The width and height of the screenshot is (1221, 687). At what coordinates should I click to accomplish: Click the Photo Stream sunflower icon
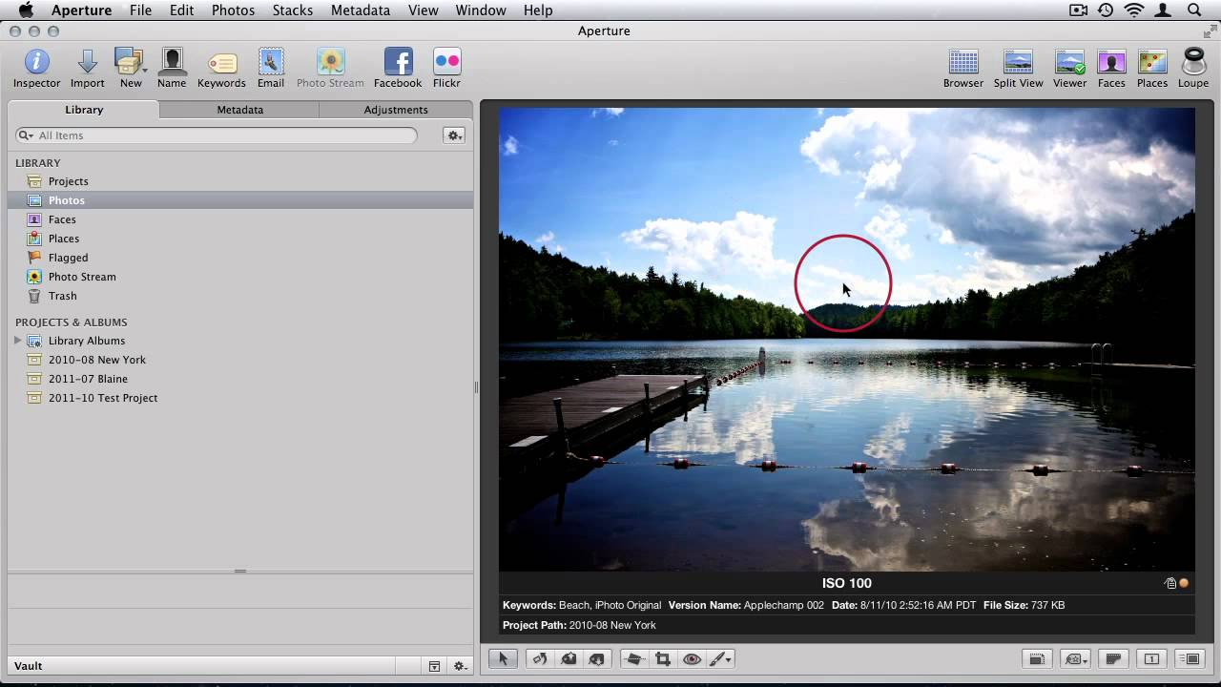pos(330,62)
